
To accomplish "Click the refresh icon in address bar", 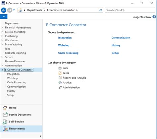I will (100, 10).
